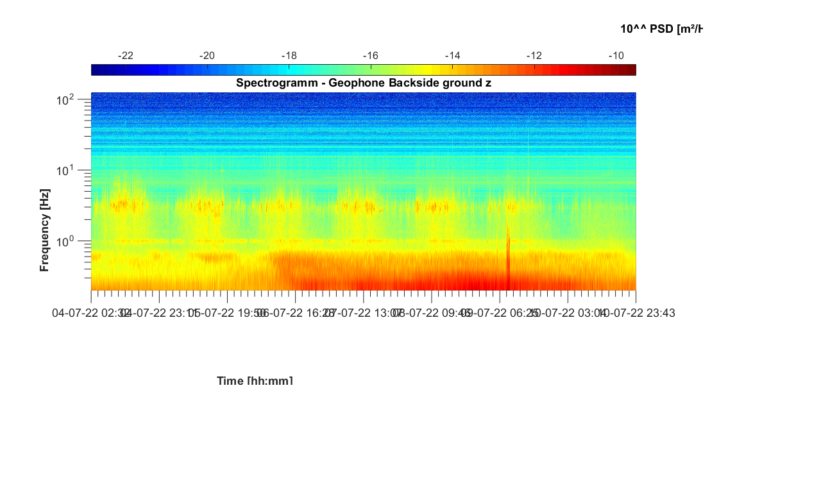821x481 pixels.
Task: Select the 10⁰ frequency tick label
Action: coord(67,242)
